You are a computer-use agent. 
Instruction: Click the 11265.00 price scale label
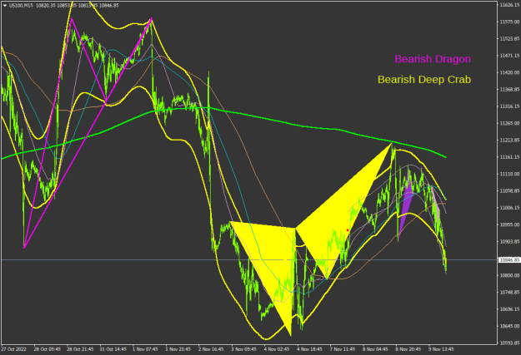pyautogui.click(x=509, y=123)
